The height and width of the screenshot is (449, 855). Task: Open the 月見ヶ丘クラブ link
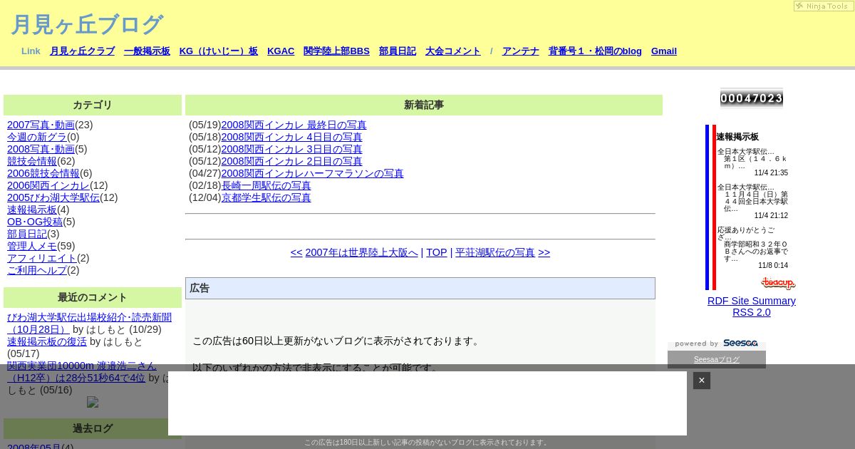coord(82,51)
